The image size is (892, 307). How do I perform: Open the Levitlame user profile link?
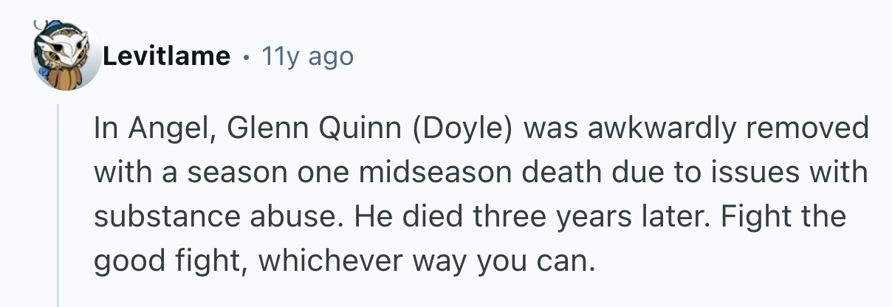166,56
